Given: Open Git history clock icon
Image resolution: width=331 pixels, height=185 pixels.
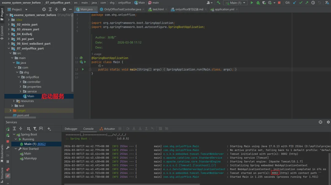Looking at the screenshot, I should [314, 3].
